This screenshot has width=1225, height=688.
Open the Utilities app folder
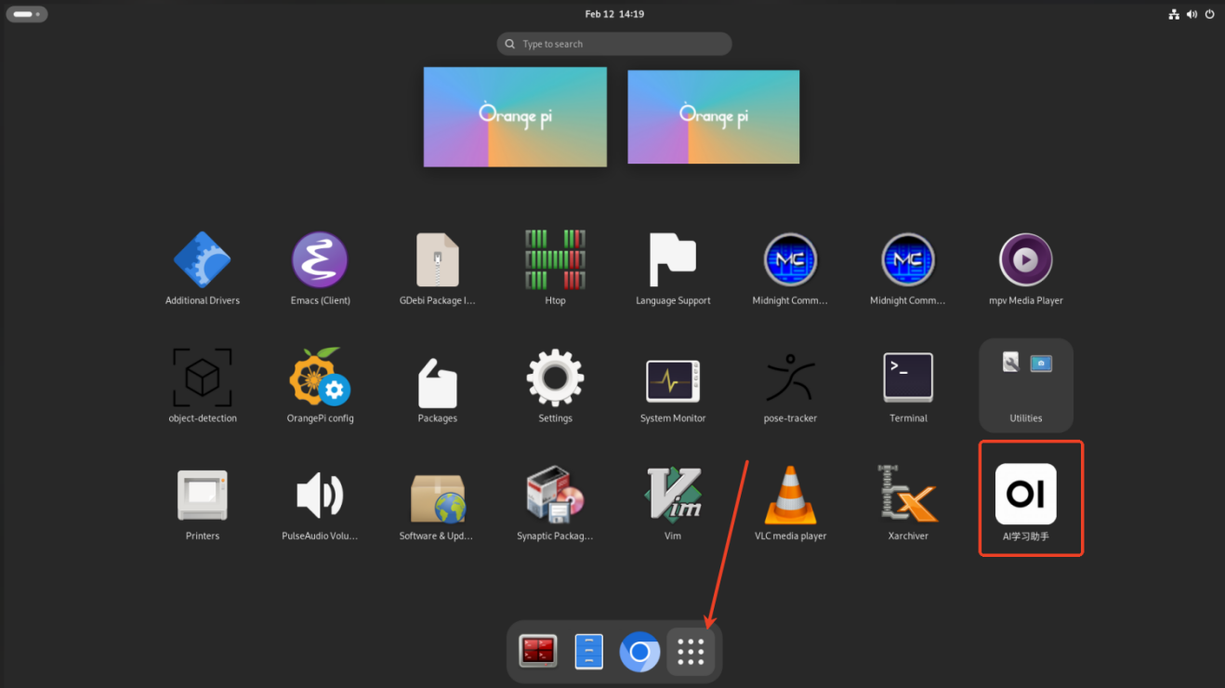(x=1026, y=385)
